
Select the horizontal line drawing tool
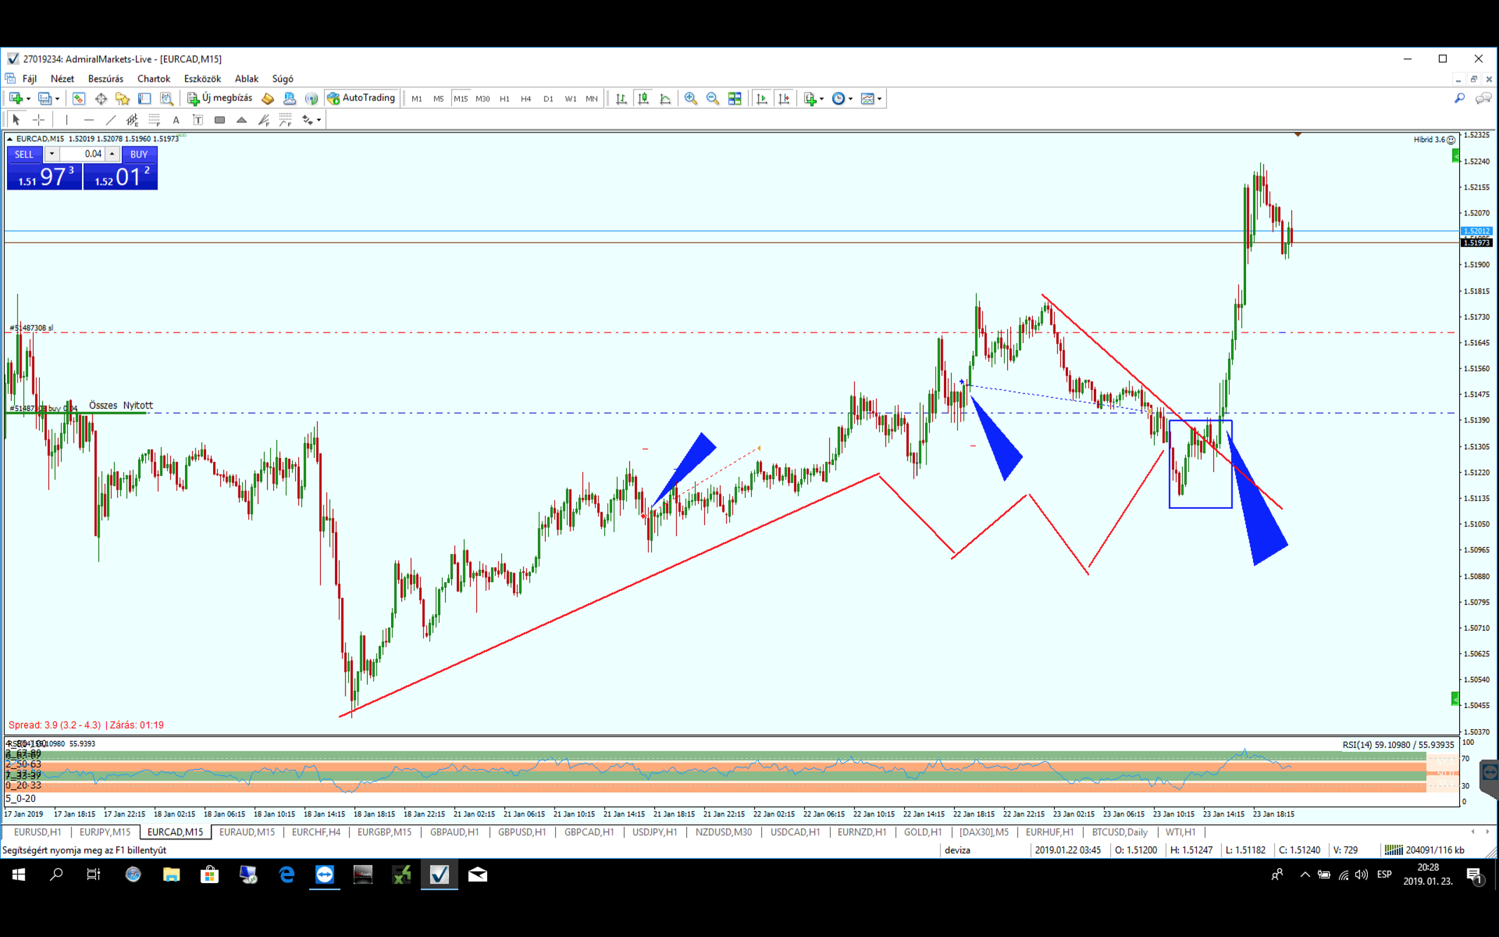click(88, 119)
